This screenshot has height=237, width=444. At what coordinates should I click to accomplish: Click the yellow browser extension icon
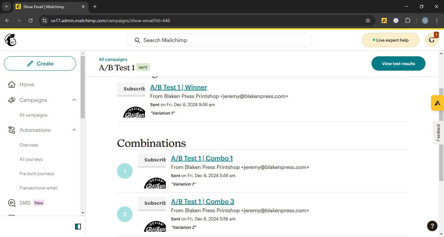click(384, 21)
